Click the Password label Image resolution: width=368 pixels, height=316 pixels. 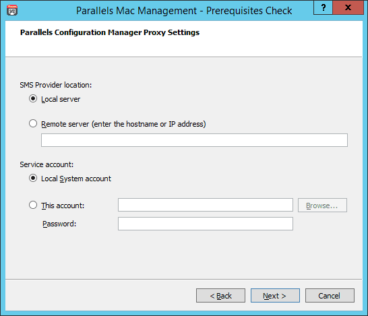coord(59,224)
